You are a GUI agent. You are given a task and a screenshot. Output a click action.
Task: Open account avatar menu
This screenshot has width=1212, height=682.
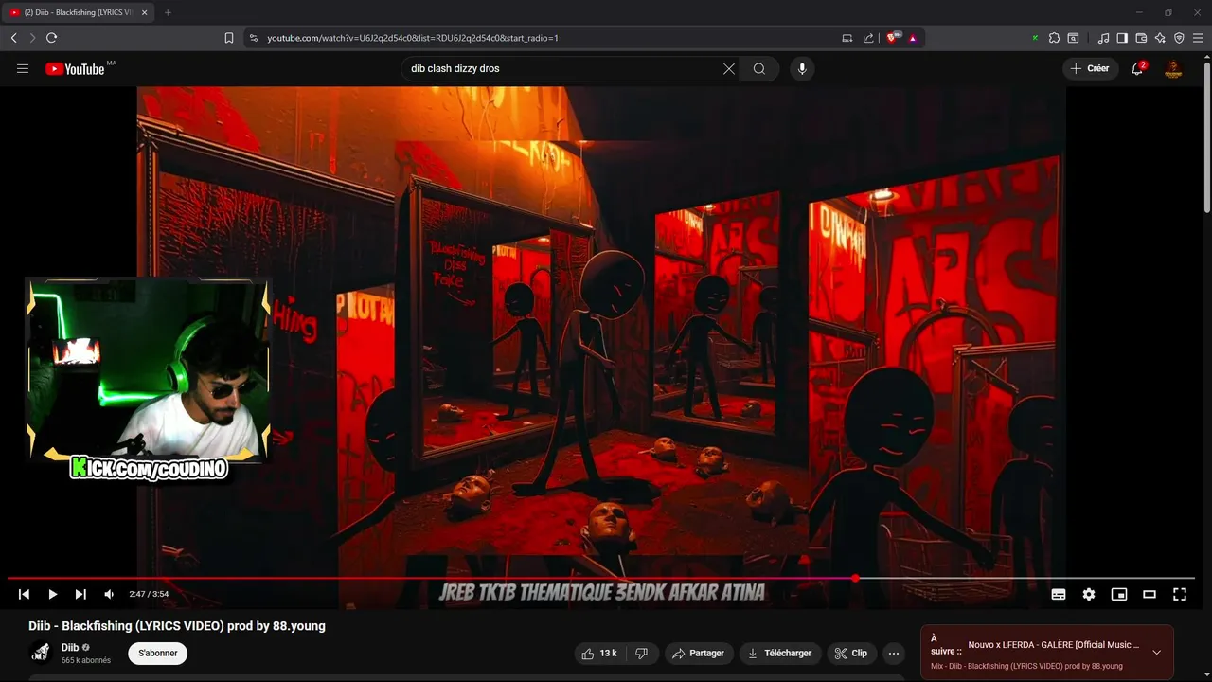coord(1173,68)
